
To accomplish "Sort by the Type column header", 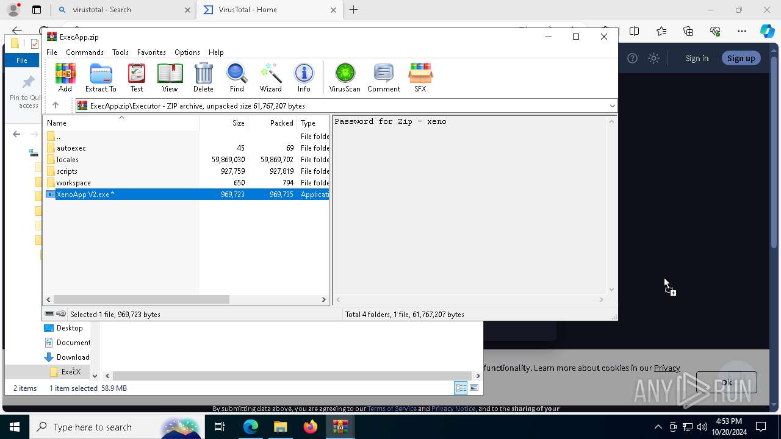I will pos(313,123).
